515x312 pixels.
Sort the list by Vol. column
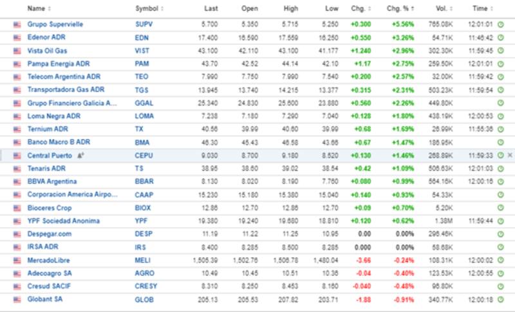442,9
